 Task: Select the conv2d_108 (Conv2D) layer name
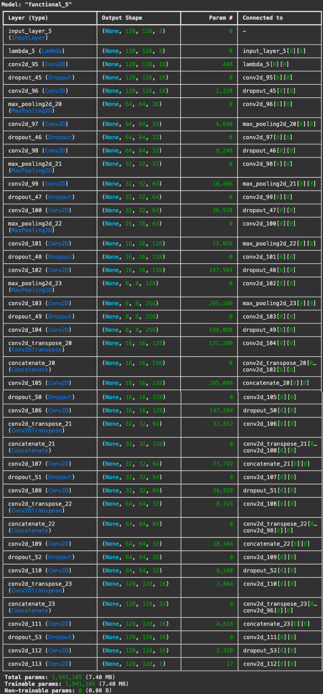[39, 491]
